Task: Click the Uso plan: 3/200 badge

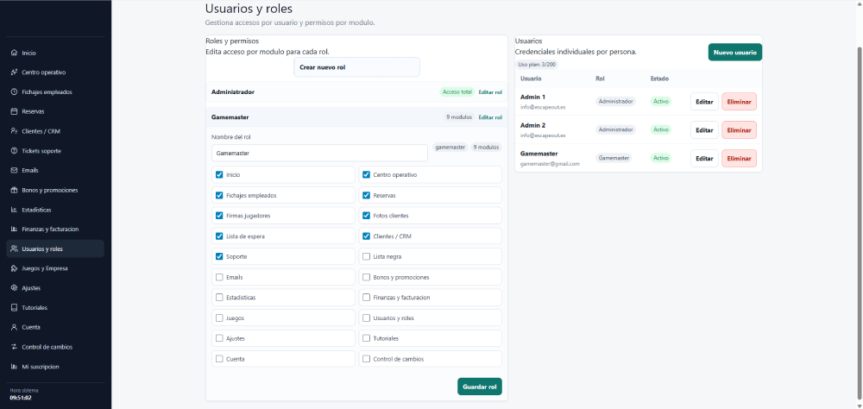Action: click(537, 65)
